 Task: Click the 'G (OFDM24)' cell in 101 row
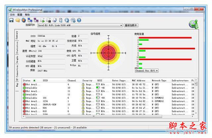[x=158, y=98]
